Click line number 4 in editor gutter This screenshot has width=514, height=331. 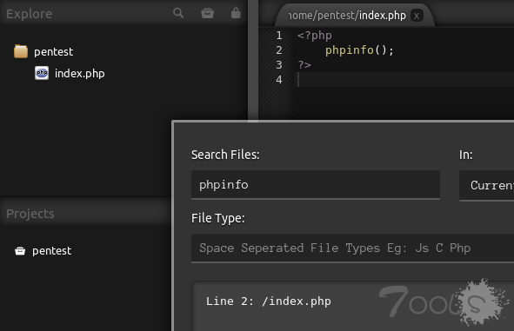(x=279, y=80)
